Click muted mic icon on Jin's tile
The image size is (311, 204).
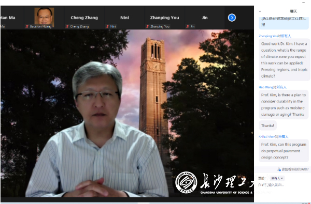click(188, 26)
